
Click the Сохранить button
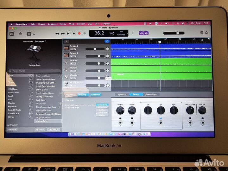pyautogui.click(x=53, y=129)
